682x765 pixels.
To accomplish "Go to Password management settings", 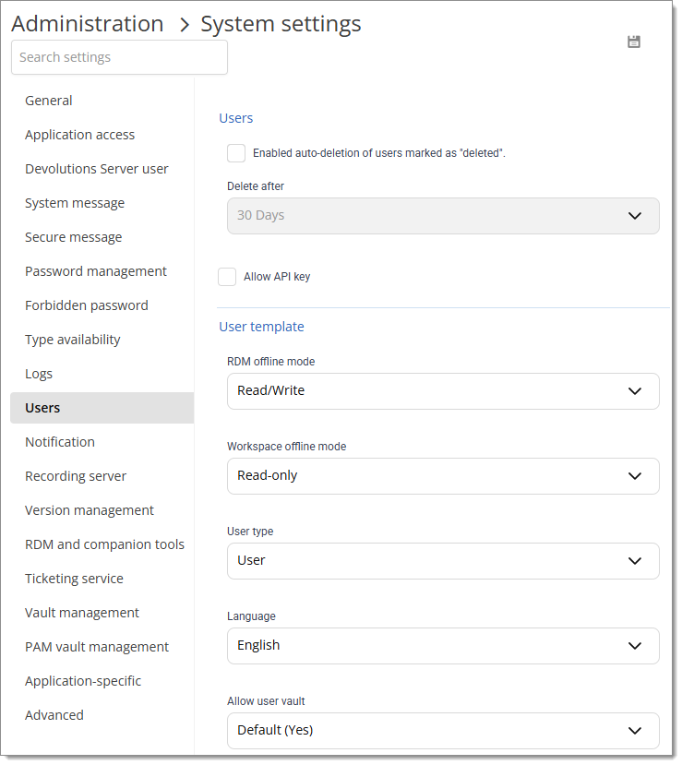I will pos(95,270).
